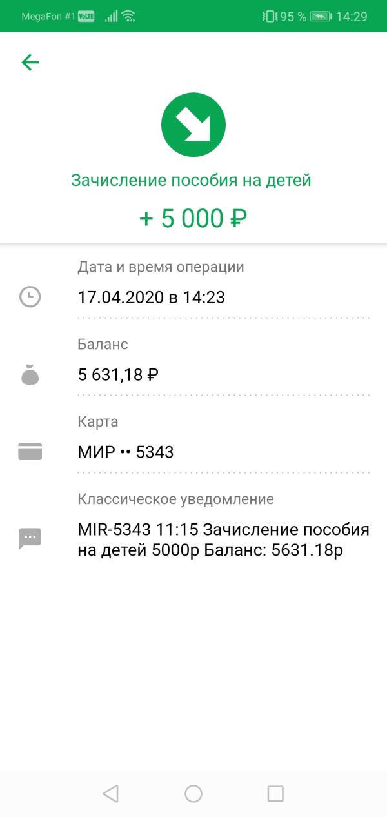Screen dimensions: 387x817
Task: Tap the Wi-Fi icon in status bar
Action: click(128, 16)
